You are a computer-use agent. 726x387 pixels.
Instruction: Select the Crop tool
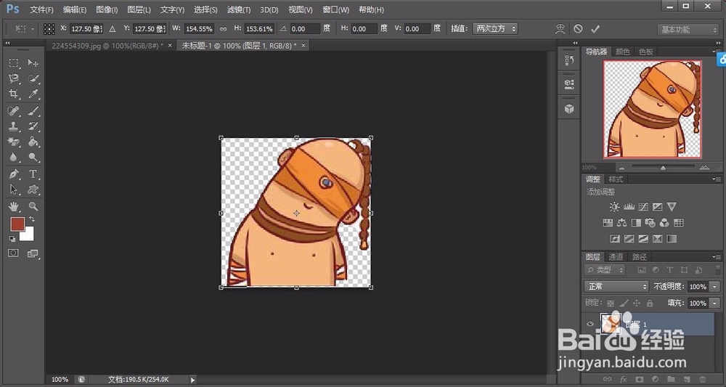tap(14, 94)
